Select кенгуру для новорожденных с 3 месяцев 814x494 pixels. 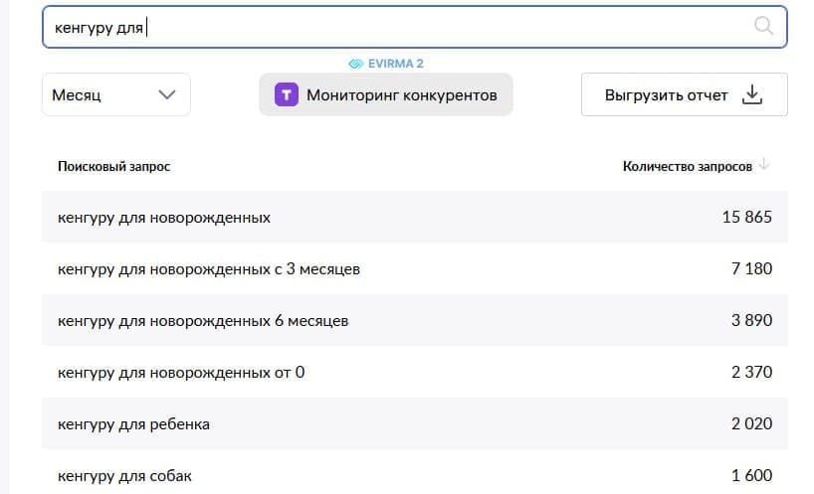pos(209,269)
